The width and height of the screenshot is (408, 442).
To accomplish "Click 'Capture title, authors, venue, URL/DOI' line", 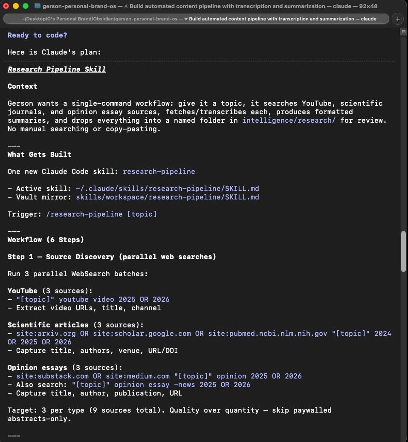I will click(97, 350).
